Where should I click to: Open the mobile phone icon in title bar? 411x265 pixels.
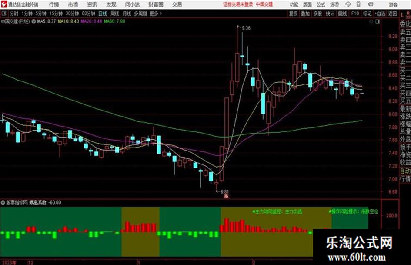tap(358, 4)
